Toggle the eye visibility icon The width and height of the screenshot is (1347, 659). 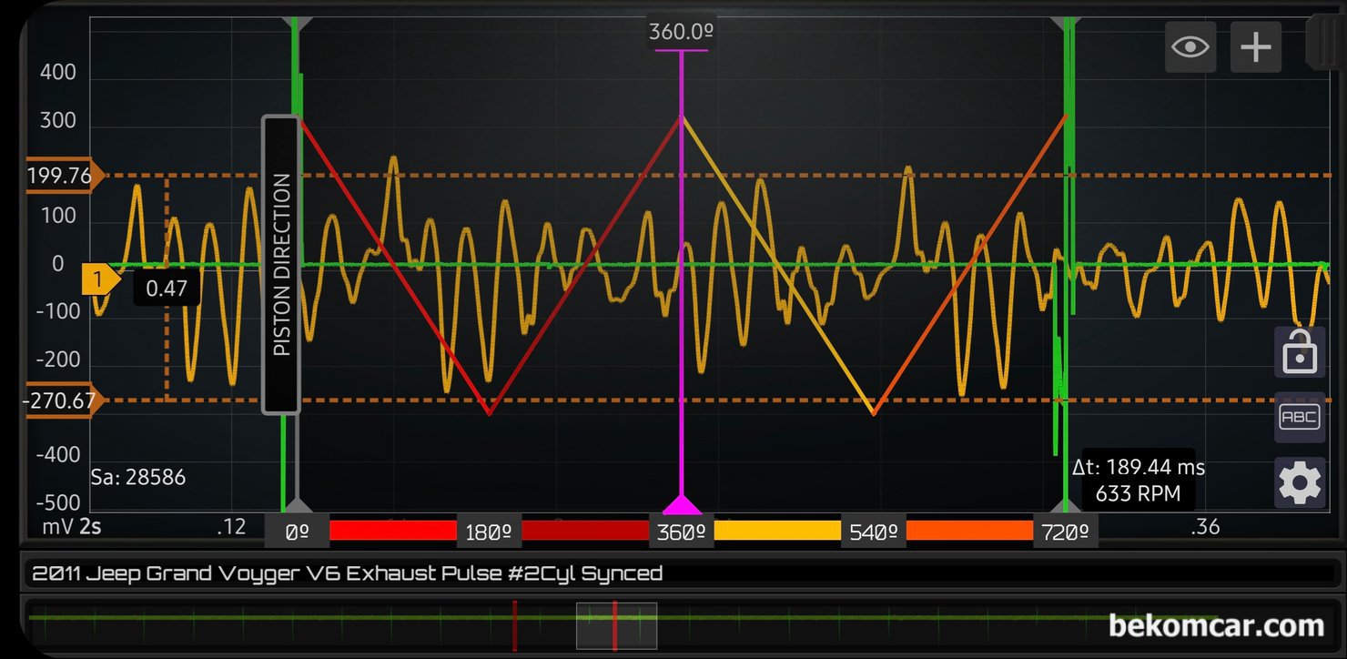pyautogui.click(x=1190, y=46)
